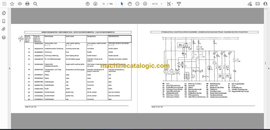The image size is (270, 130).
Task: Open the share with others icon
Action: coord(265,4)
